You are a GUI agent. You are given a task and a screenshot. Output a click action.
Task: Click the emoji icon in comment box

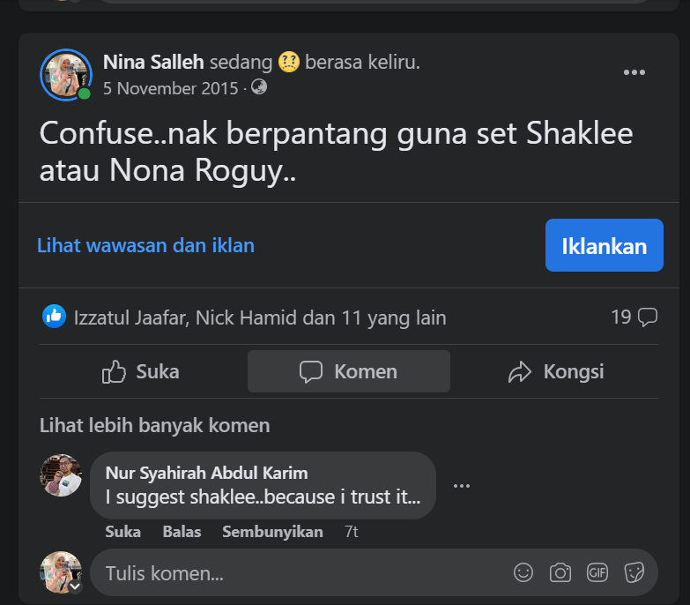523,572
